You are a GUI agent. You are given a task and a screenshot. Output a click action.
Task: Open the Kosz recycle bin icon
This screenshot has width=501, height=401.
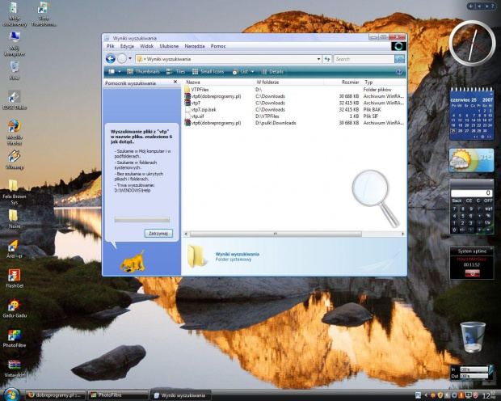coord(15,70)
